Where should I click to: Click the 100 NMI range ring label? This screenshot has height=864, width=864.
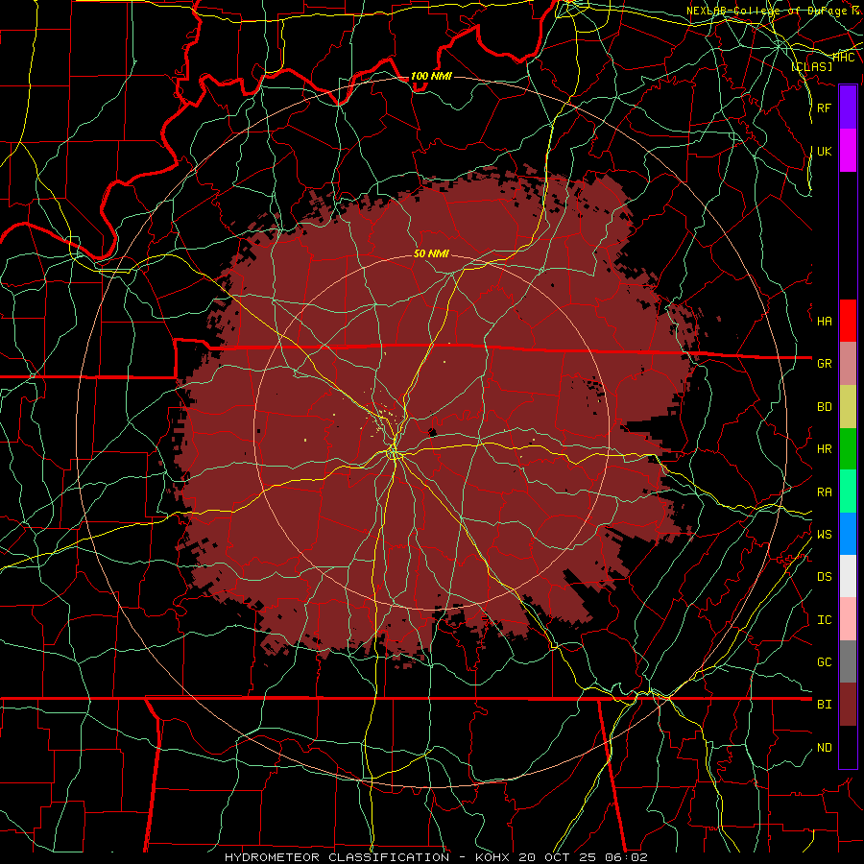(x=431, y=76)
